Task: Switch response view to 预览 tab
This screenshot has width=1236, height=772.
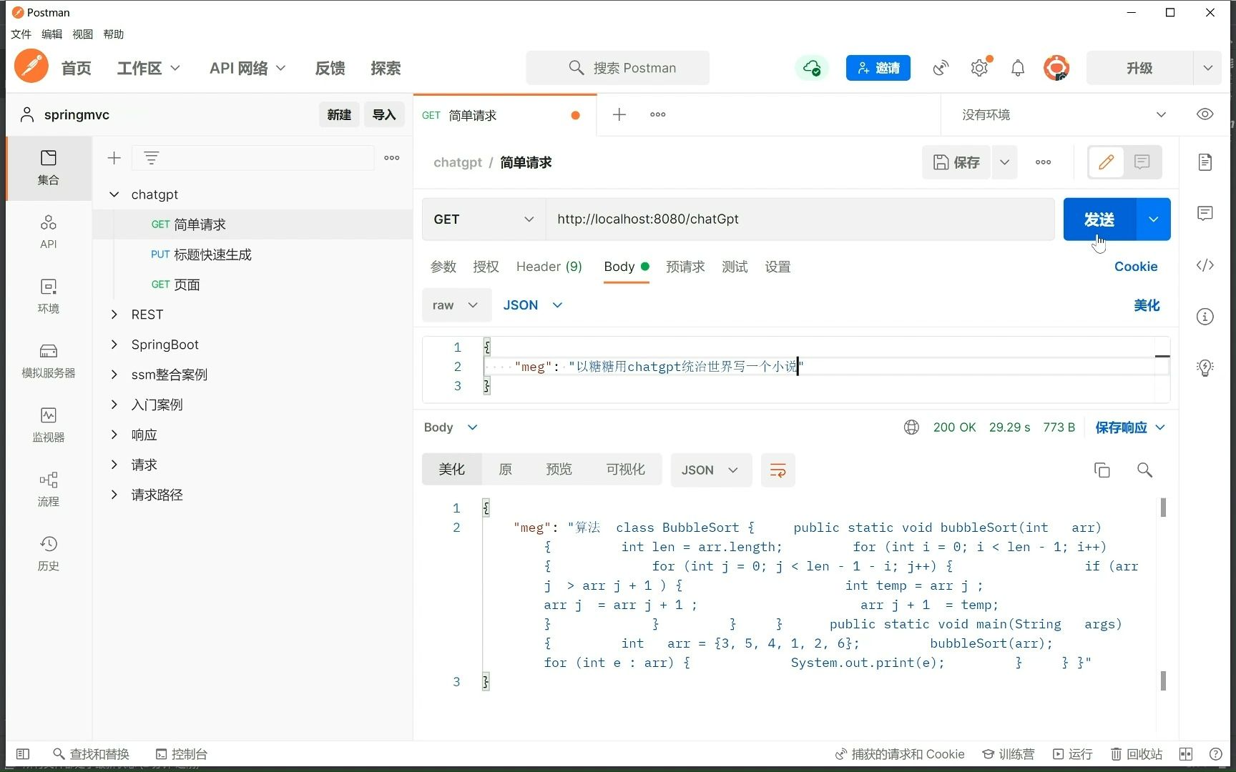Action: 559,470
